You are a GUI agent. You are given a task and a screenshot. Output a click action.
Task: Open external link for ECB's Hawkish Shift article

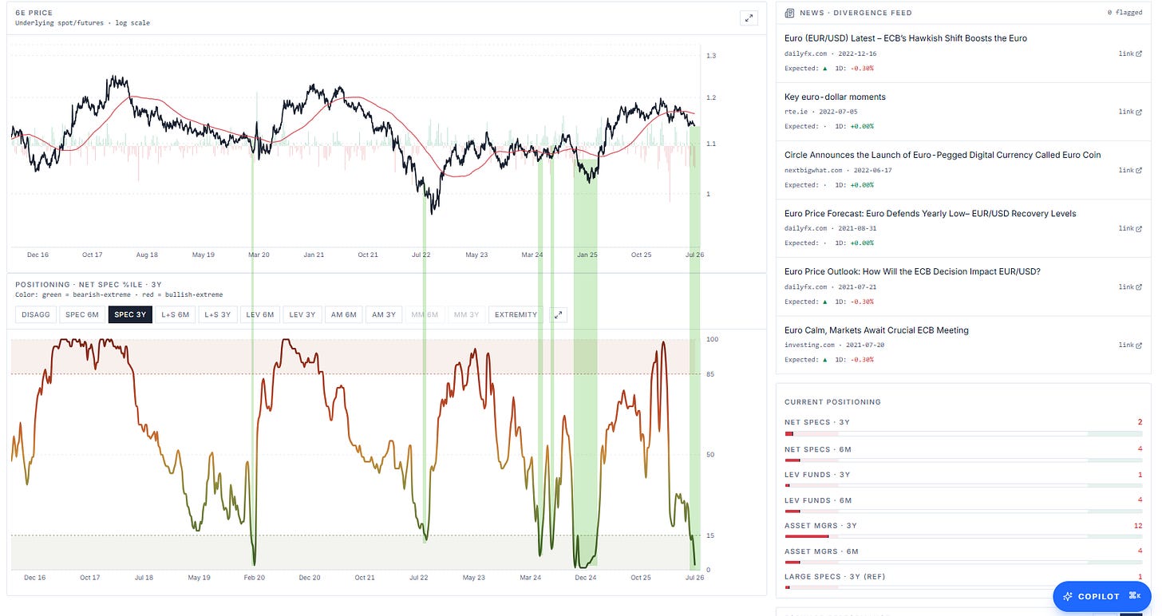coord(1132,53)
